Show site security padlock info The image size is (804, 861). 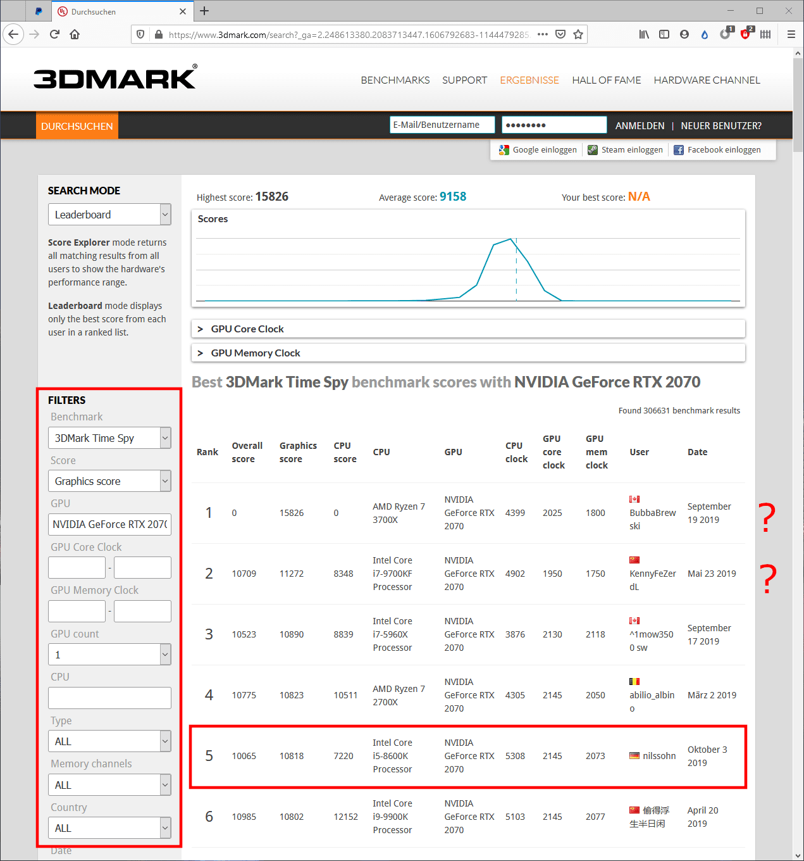[158, 34]
